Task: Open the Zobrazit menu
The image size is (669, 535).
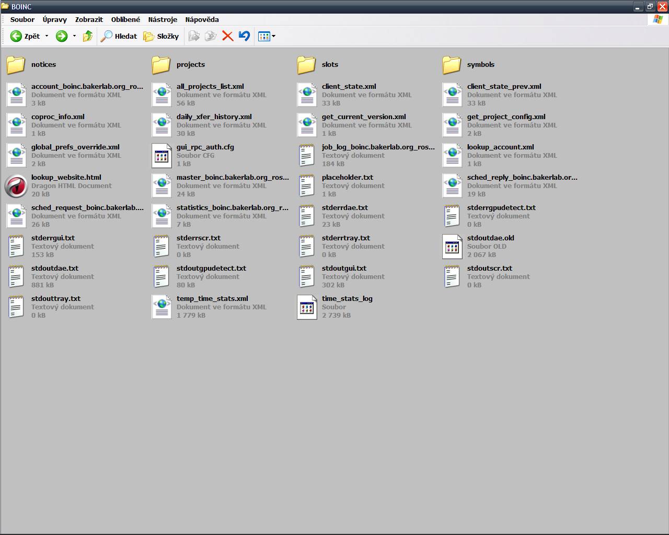Action: [89, 19]
